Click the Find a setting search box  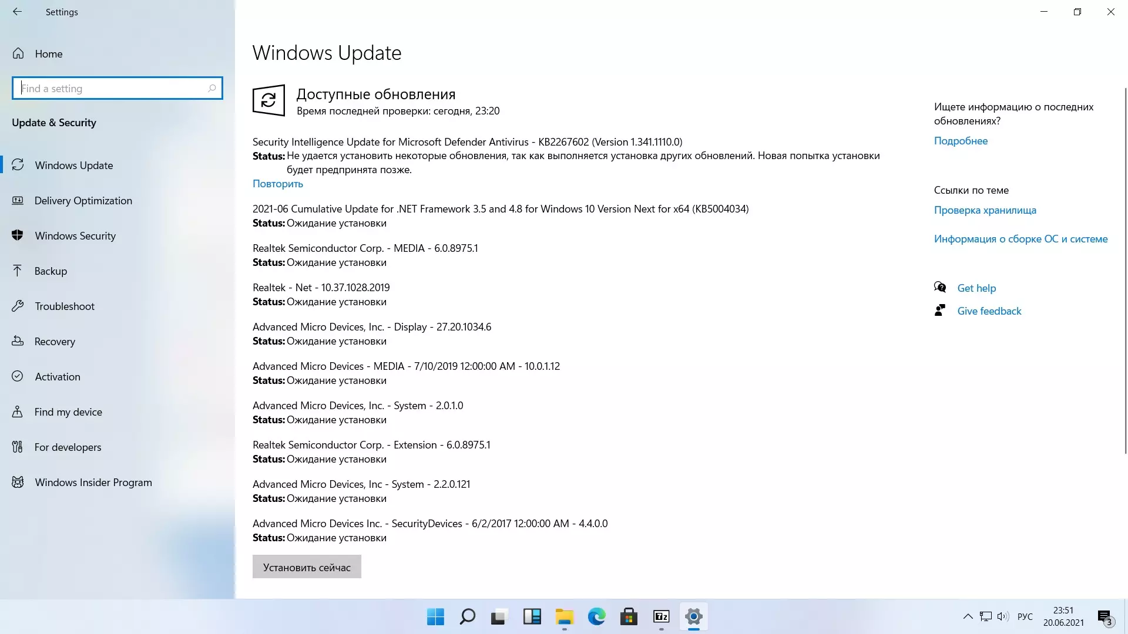(x=117, y=88)
